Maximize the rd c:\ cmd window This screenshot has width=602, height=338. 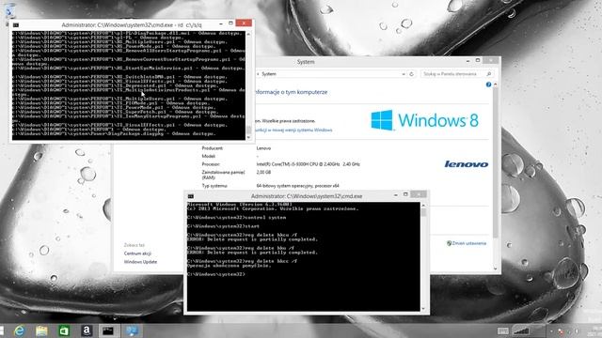pyautogui.click(x=230, y=23)
